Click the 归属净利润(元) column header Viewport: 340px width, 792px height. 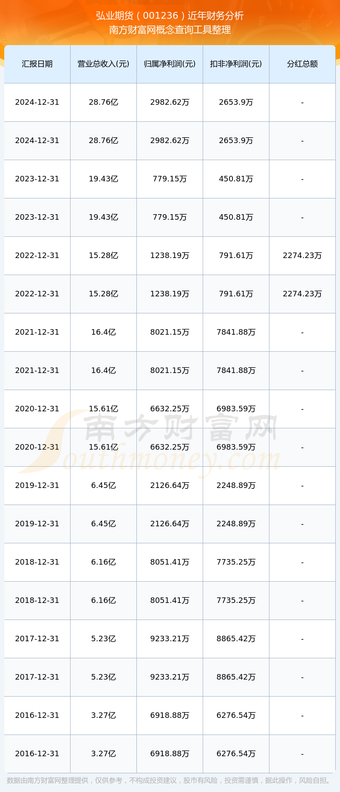[x=170, y=64]
